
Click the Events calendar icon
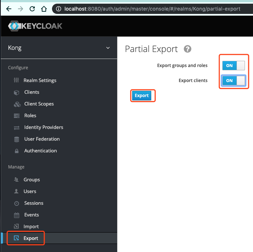[x=16, y=215]
